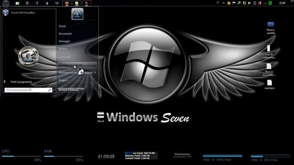Click the volume speaker icon in the tray
The height and width of the screenshot is (165, 294).
click(x=249, y=3)
